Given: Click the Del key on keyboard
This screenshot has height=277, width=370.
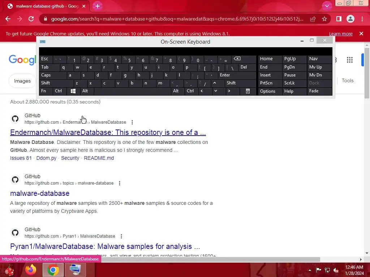Looking at the screenshot, I should click(247, 67).
